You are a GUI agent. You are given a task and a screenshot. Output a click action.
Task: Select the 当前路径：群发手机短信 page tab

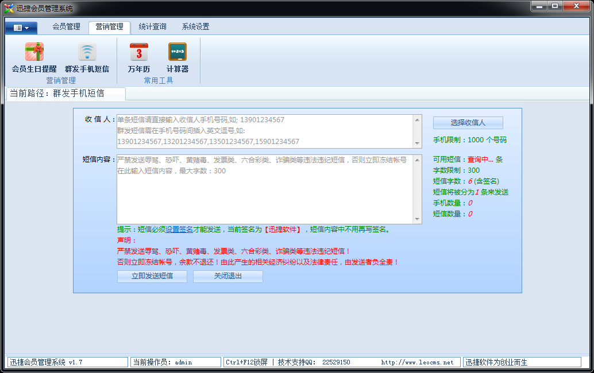pos(66,94)
